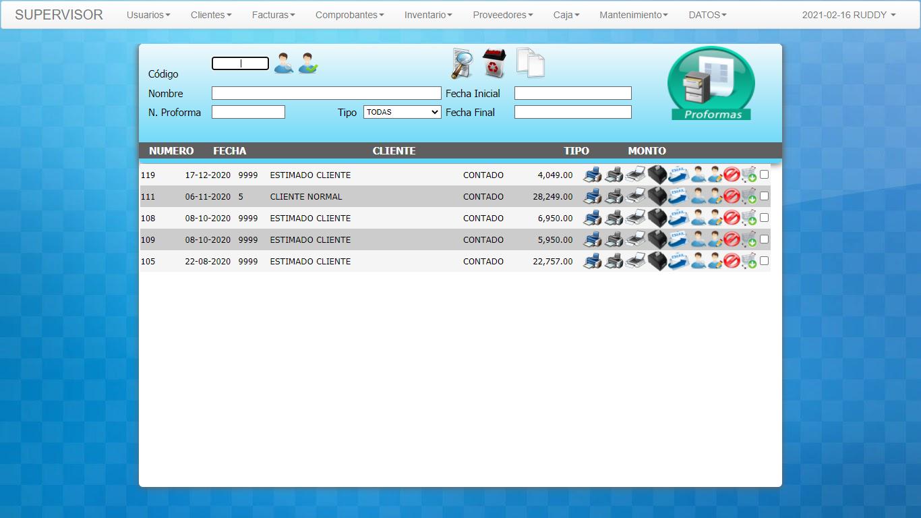921x518 pixels.
Task: Click the recycle bin icon in header
Action: click(x=494, y=63)
